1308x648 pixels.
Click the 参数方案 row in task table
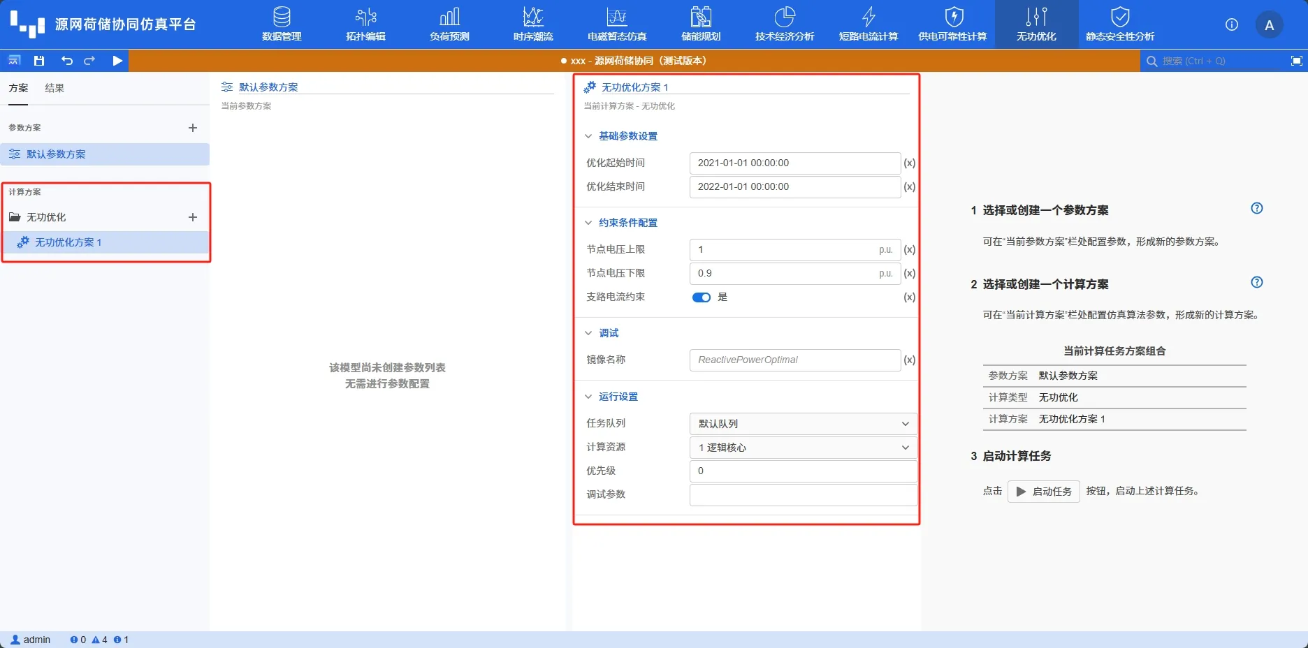point(1114,376)
